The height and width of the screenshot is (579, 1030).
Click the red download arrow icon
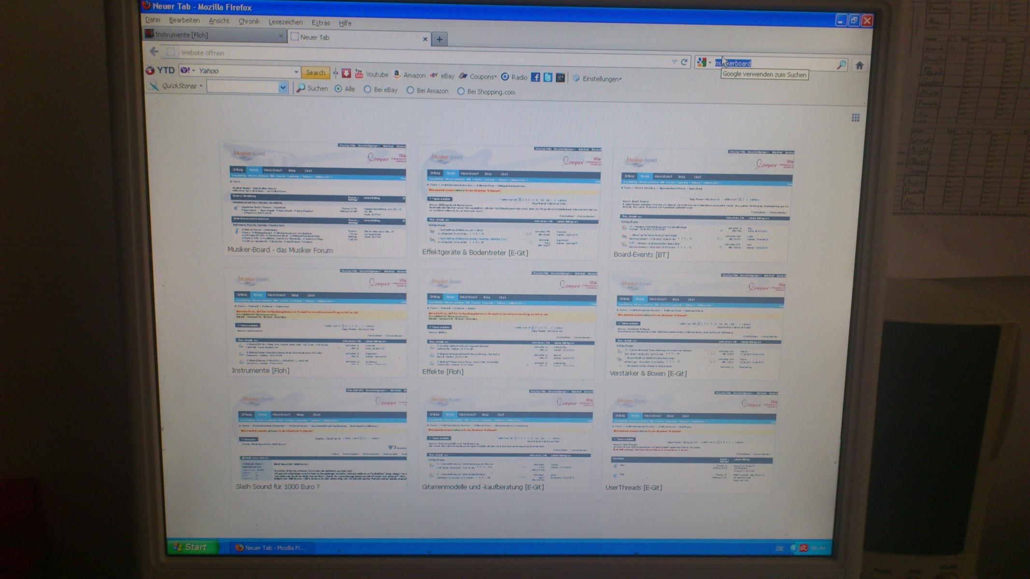point(346,73)
